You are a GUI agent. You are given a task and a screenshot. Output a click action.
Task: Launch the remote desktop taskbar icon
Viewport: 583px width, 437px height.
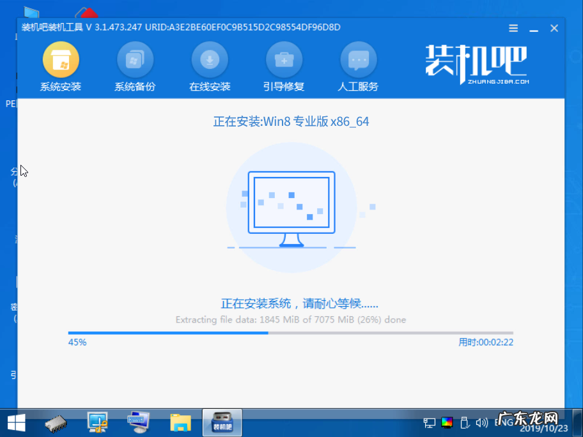coord(139,422)
